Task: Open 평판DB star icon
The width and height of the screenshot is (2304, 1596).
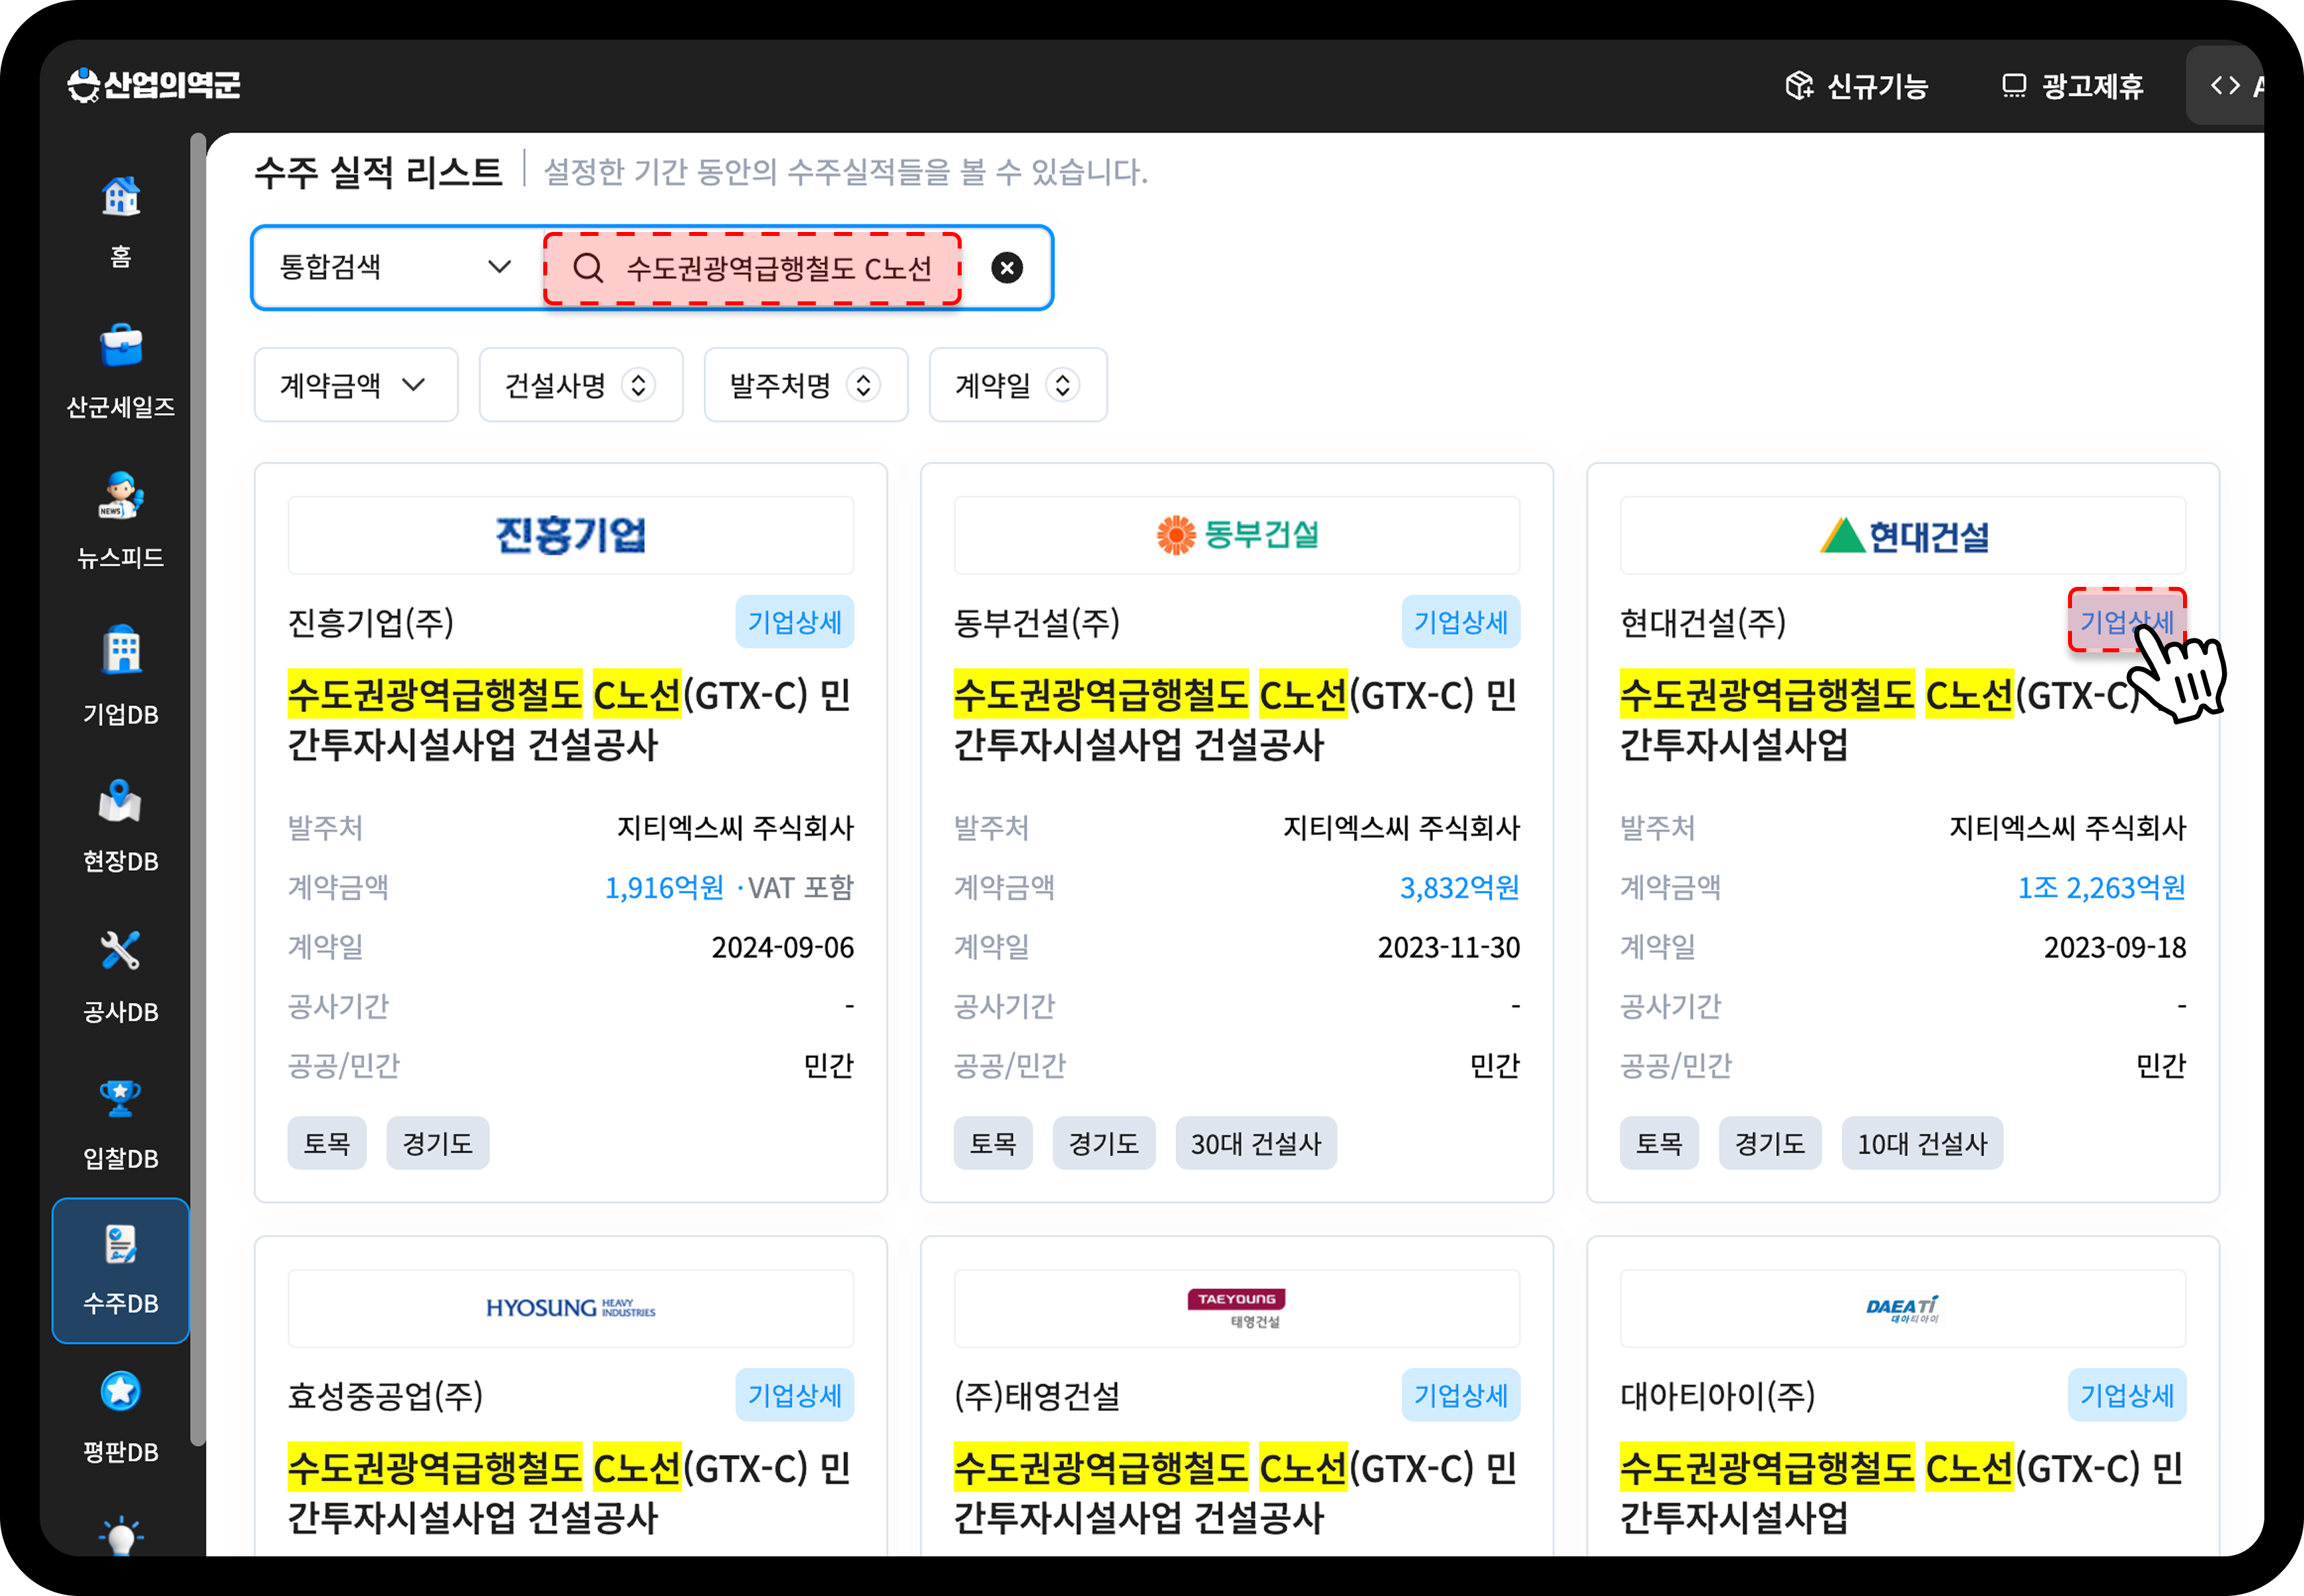Action: coord(121,1391)
